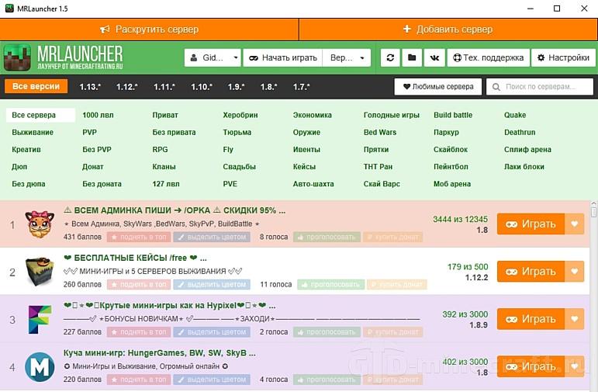Click Начать играть button
Viewport: 598px width, 392px height.
coord(282,58)
